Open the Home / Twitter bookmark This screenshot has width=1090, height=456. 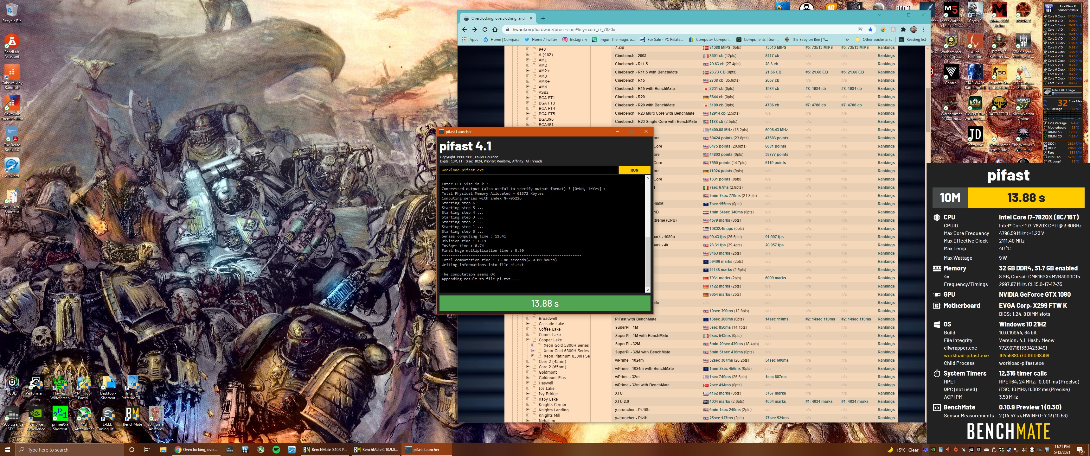pyautogui.click(x=540, y=40)
